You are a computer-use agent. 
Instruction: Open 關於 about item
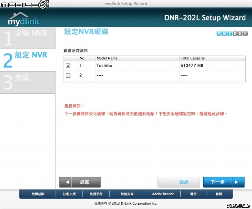pos(193,194)
